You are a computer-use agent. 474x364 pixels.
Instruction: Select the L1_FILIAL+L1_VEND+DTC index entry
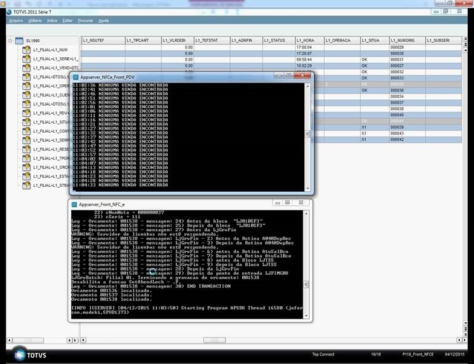point(56,68)
